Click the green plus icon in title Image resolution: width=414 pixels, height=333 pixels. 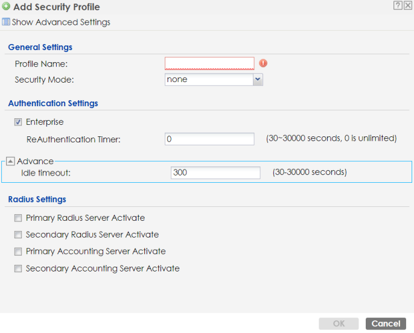(6, 7)
